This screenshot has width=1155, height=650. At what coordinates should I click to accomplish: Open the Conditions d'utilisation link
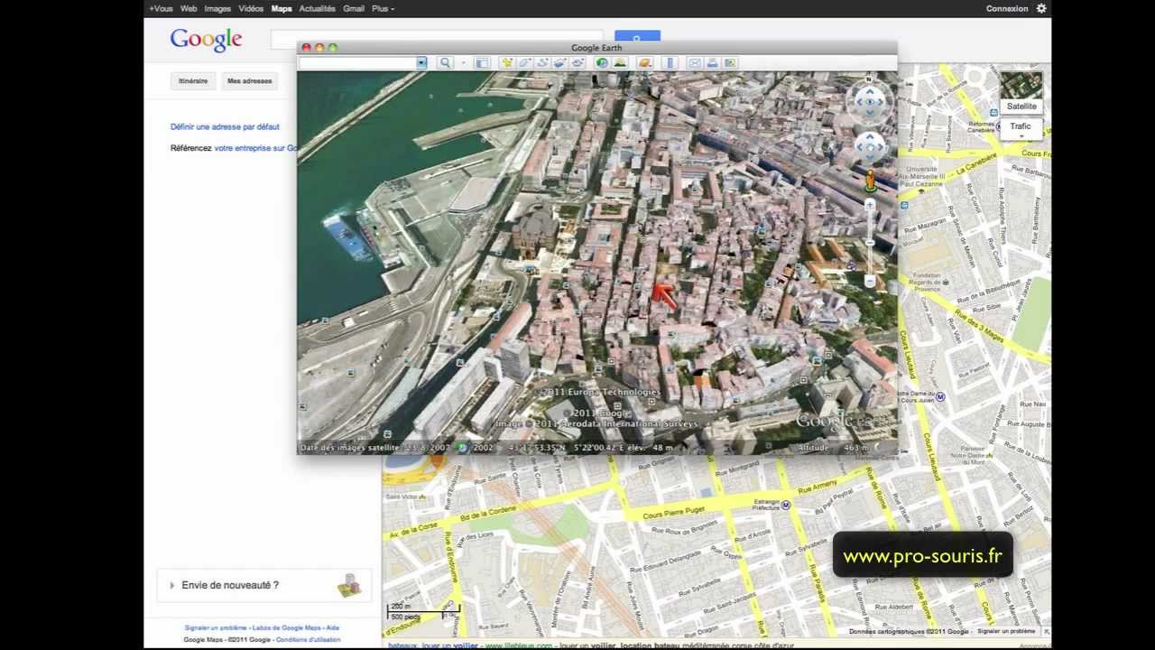309,639
